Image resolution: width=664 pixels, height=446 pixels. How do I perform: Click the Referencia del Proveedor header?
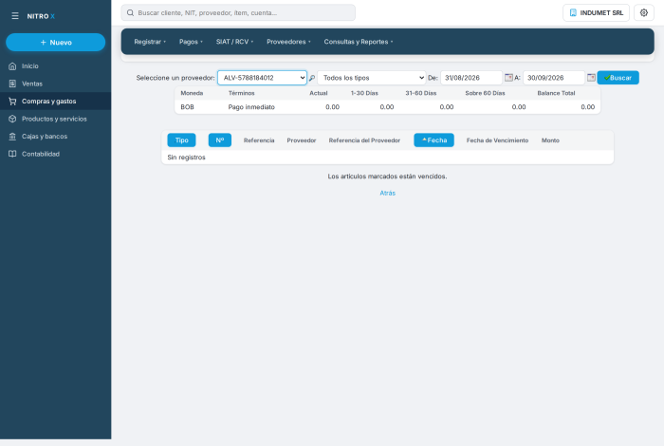(x=364, y=140)
